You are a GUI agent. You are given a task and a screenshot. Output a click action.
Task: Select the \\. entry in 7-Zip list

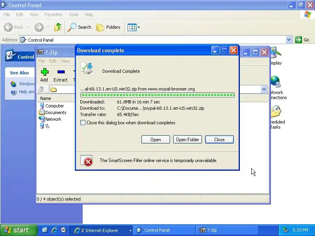tap(45, 126)
